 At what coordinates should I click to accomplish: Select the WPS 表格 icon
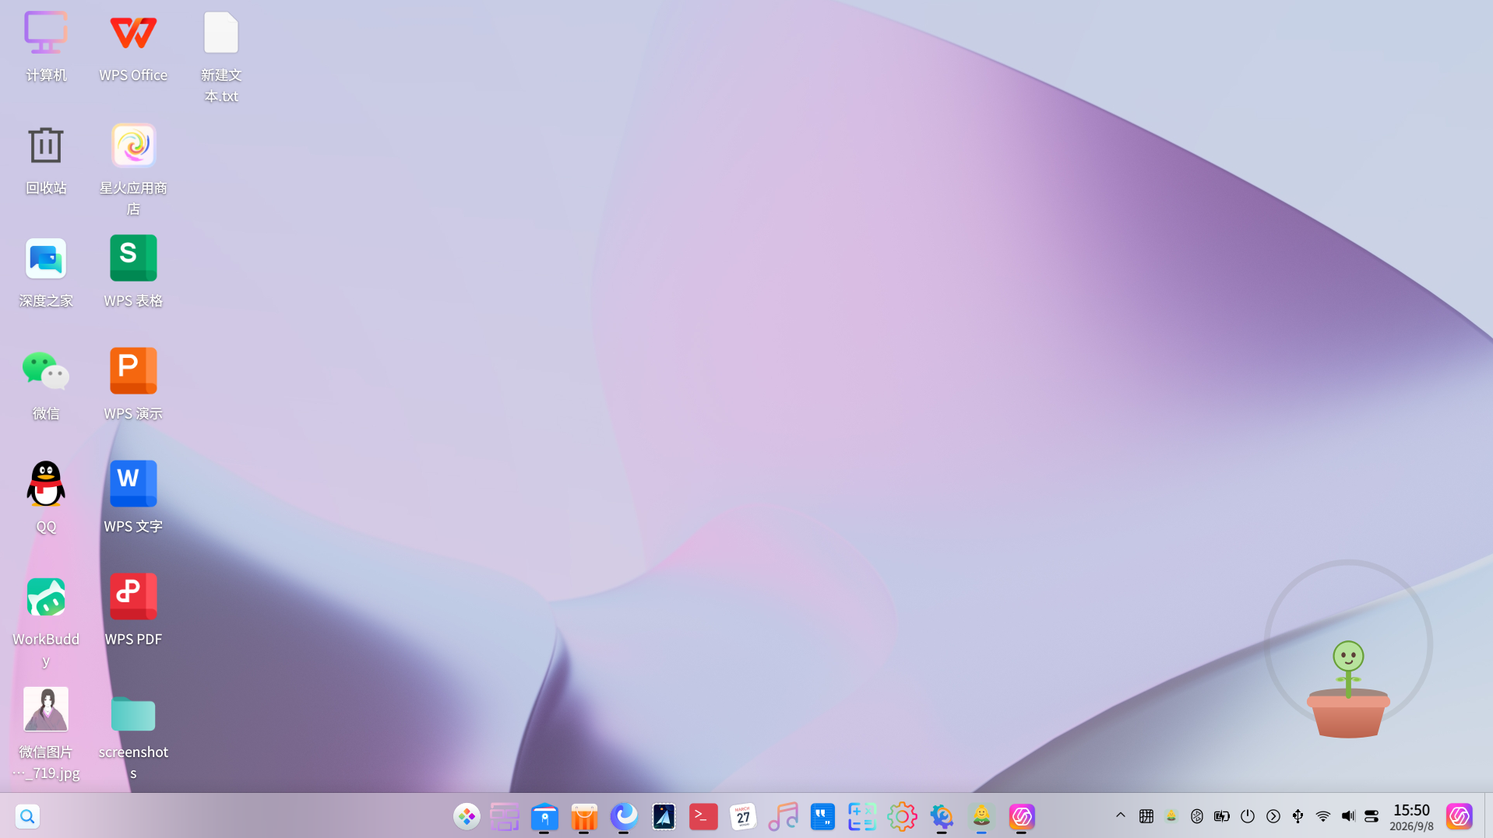pyautogui.click(x=133, y=272)
